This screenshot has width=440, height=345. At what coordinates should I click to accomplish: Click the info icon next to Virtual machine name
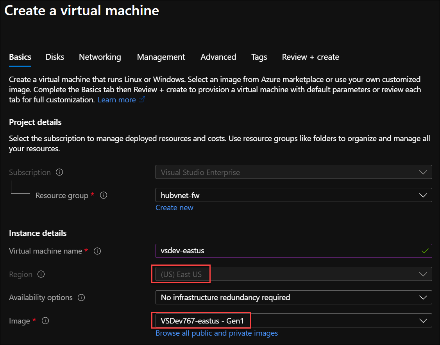[x=98, y=251]
